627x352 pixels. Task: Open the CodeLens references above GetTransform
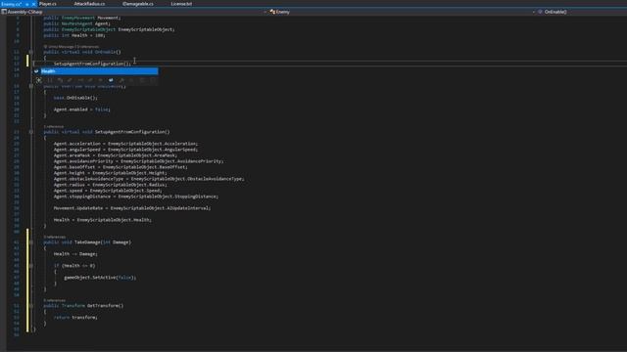coord(55,300)
